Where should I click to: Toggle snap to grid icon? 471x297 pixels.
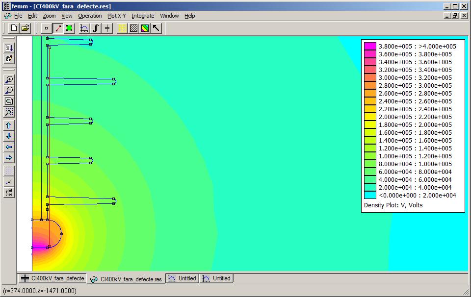point(9,181)
